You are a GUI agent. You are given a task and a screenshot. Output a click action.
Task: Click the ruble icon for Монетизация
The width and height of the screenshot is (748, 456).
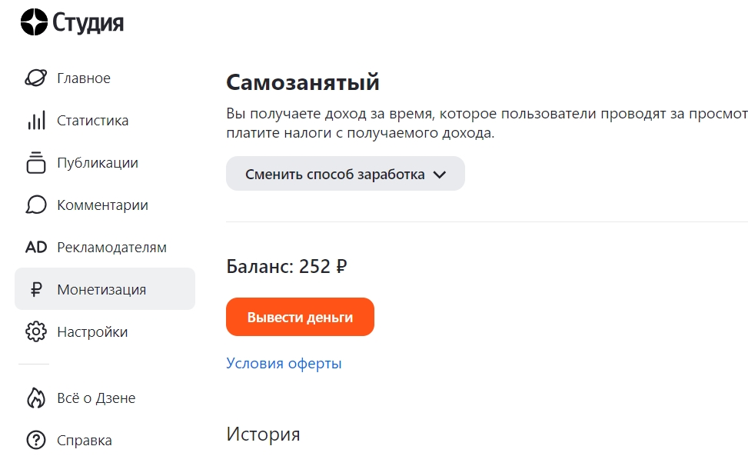(36, 289)
